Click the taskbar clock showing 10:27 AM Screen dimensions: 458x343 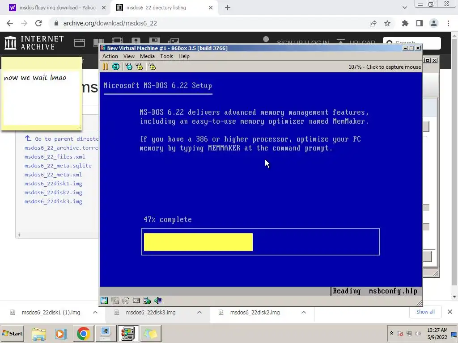[437, 333]
